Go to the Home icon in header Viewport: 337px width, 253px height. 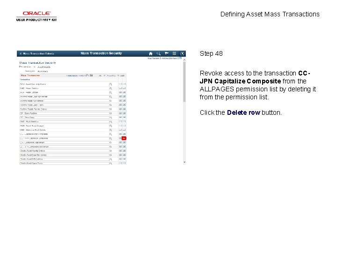pos(151,53)
